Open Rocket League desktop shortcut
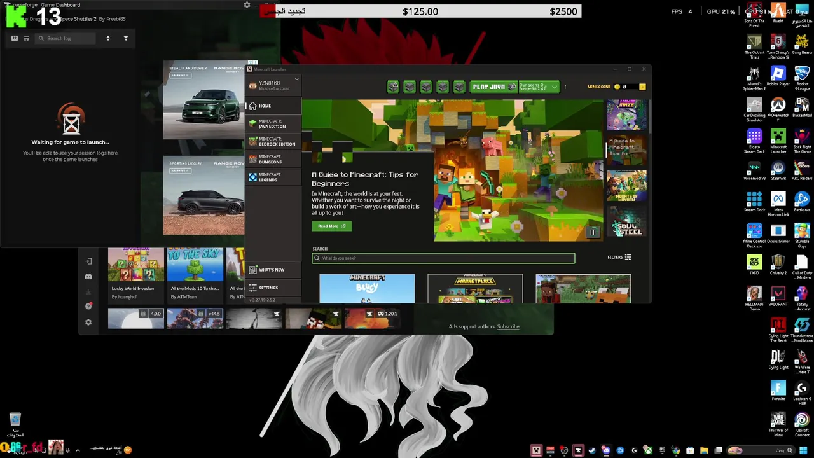 click(802, 78)
